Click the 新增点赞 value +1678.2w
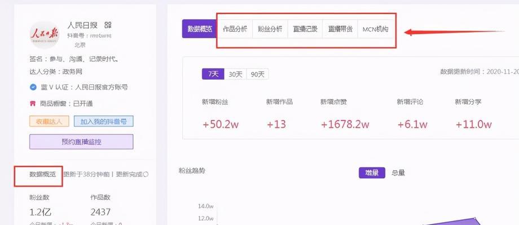 tap(345, 124)
